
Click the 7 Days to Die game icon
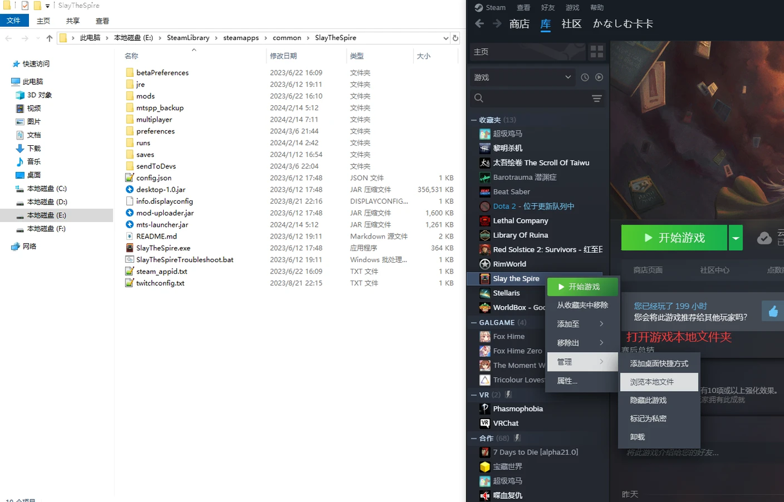click(x=485, y=452)
